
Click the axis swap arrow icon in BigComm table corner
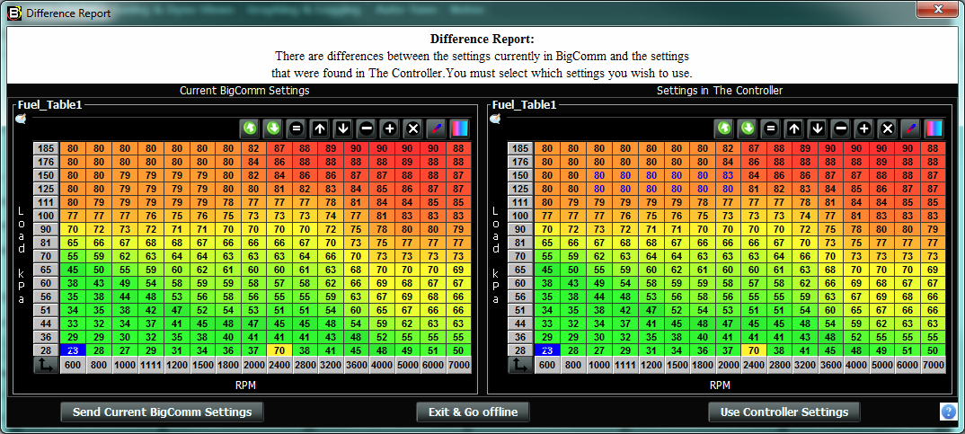pos(46,365)
